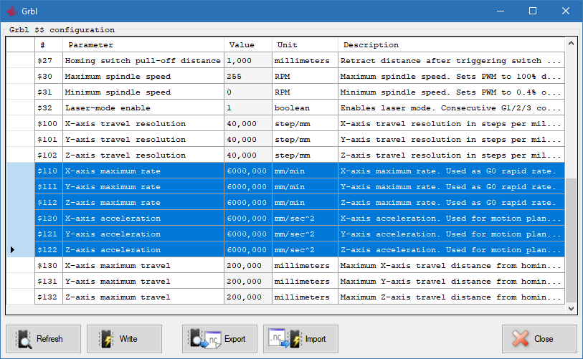Click the Import button
The image size is (583, 359).
click(300, 338)
